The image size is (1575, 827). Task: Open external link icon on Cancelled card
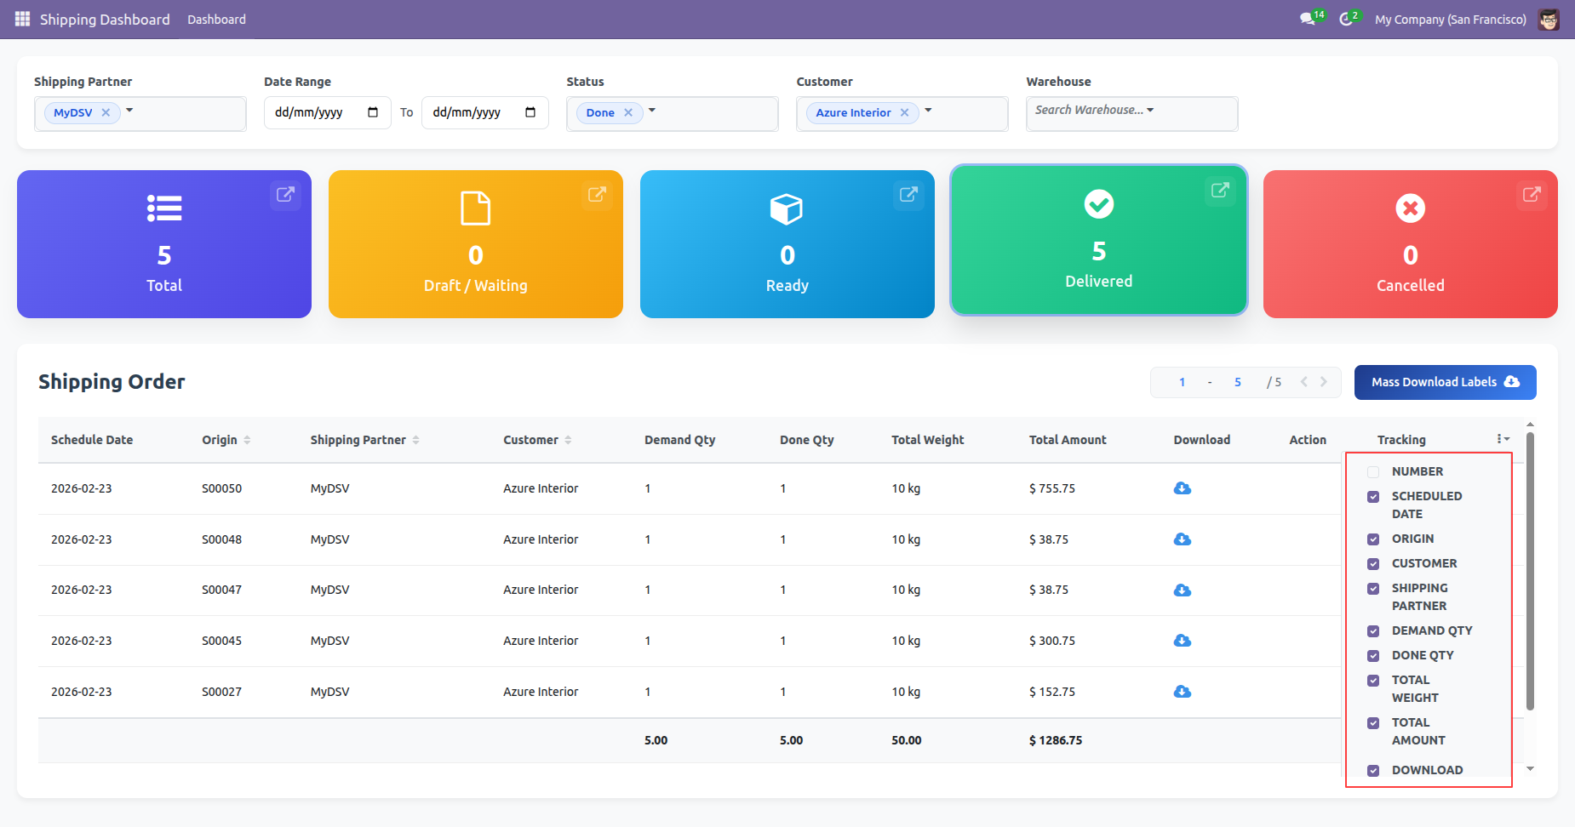point(1532,194)
